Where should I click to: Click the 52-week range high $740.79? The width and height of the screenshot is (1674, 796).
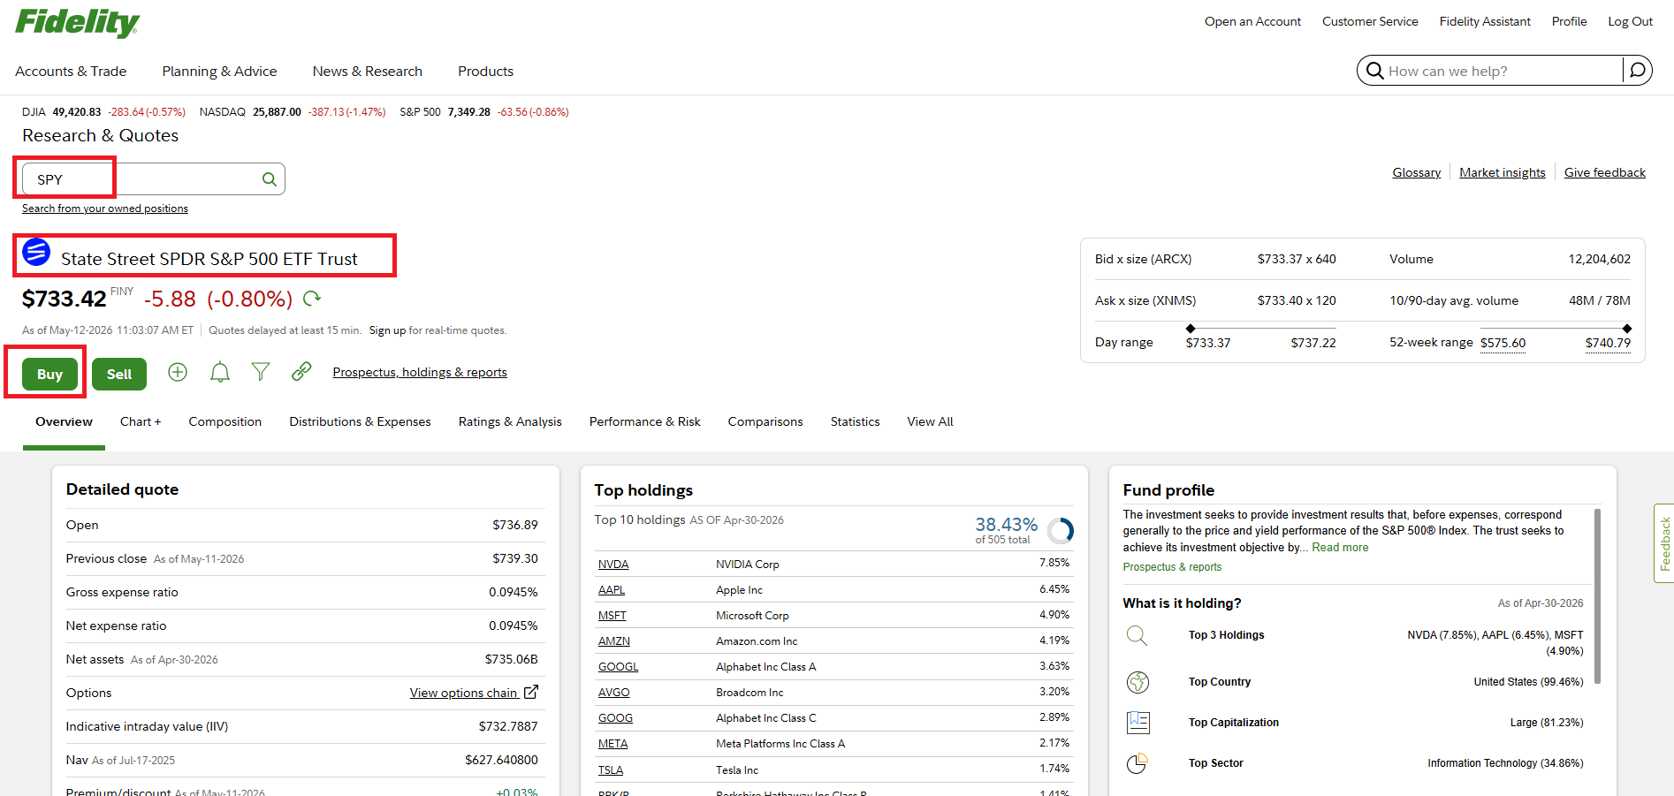tap(1608, 343)
